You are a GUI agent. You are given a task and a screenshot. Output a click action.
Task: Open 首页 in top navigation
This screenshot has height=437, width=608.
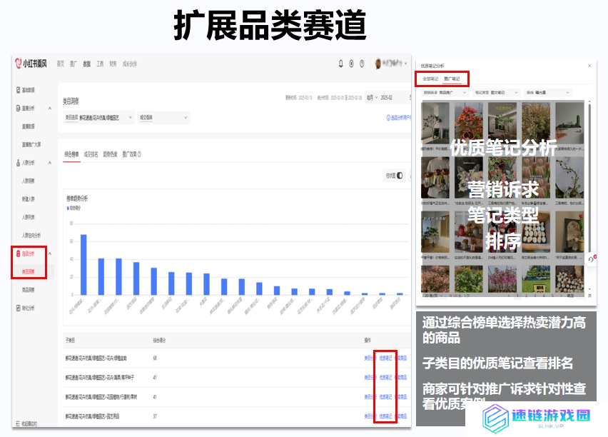coord(61,64)
